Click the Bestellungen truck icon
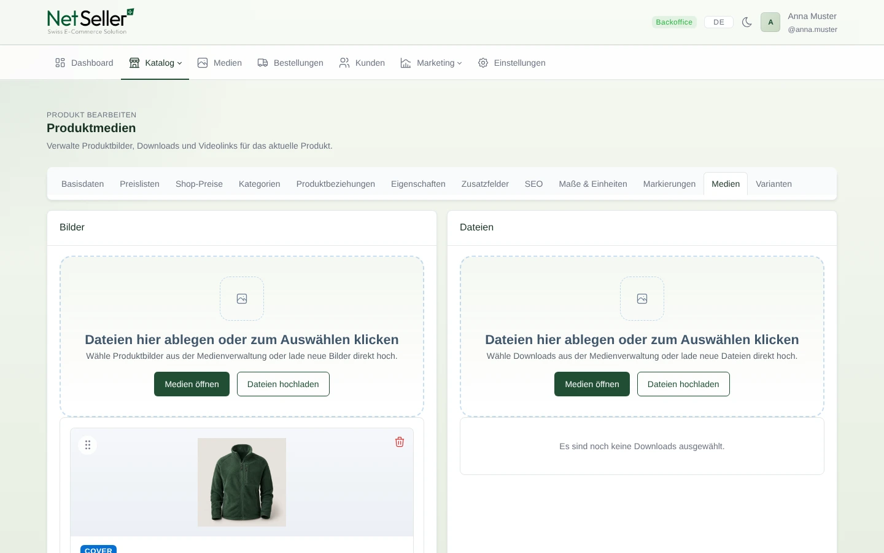 click(x=263, y=63)
